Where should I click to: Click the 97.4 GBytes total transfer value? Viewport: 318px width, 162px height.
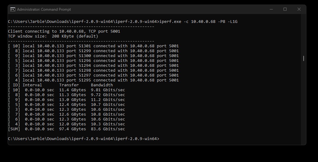73,129
